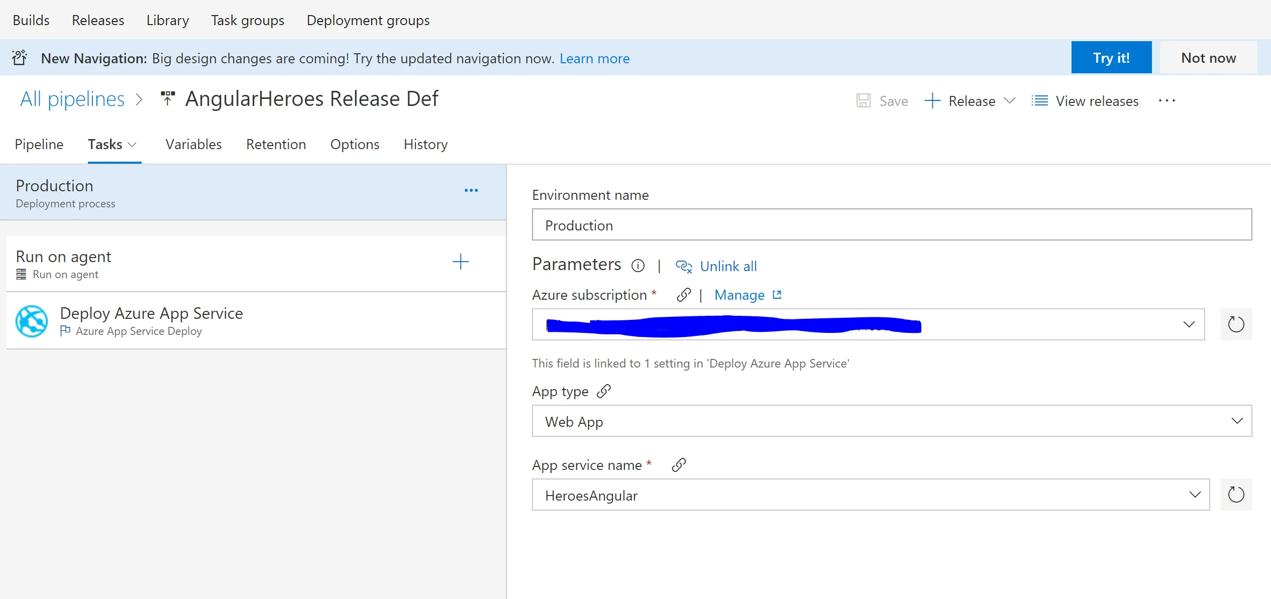Image resolution: width=1271 pixels, height=599 pixels.
Task: Open top-right more actions ellipsis
Action: tap(1167, 101)
